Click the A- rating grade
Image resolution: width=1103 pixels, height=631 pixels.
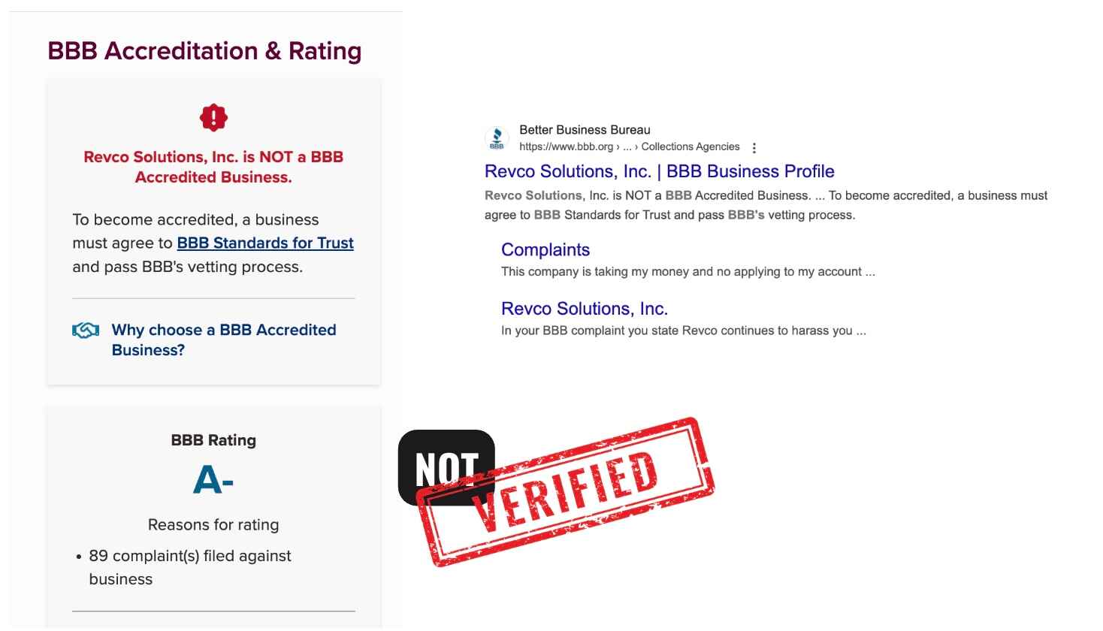tap(213, 480)
